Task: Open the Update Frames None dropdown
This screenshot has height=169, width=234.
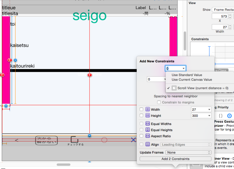Action: [188, 152]
